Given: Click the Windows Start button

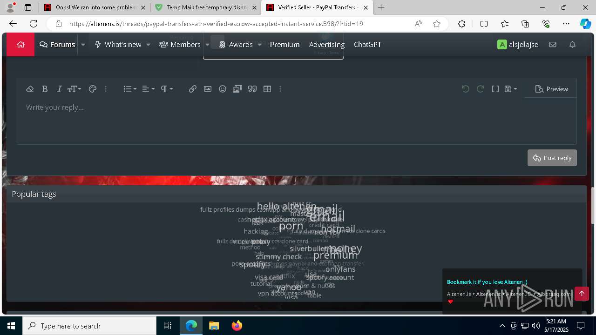Looking at the screenshot, I should [11, 326].
